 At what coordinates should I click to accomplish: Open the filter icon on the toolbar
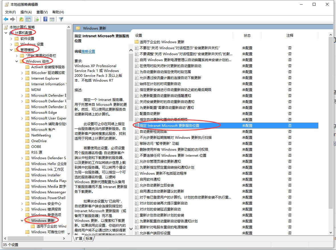(61, 19)
